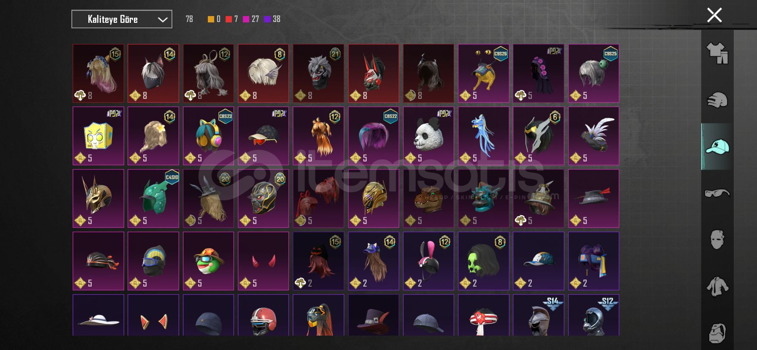Select the green dinosaur head item
The image size is (757, 350).
pos(428,198)
